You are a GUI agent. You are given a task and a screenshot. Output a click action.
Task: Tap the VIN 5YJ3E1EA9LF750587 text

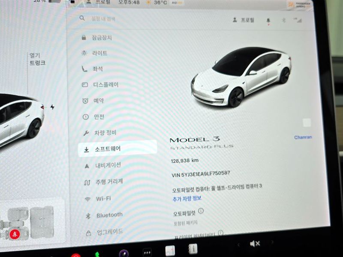[201, 174]
